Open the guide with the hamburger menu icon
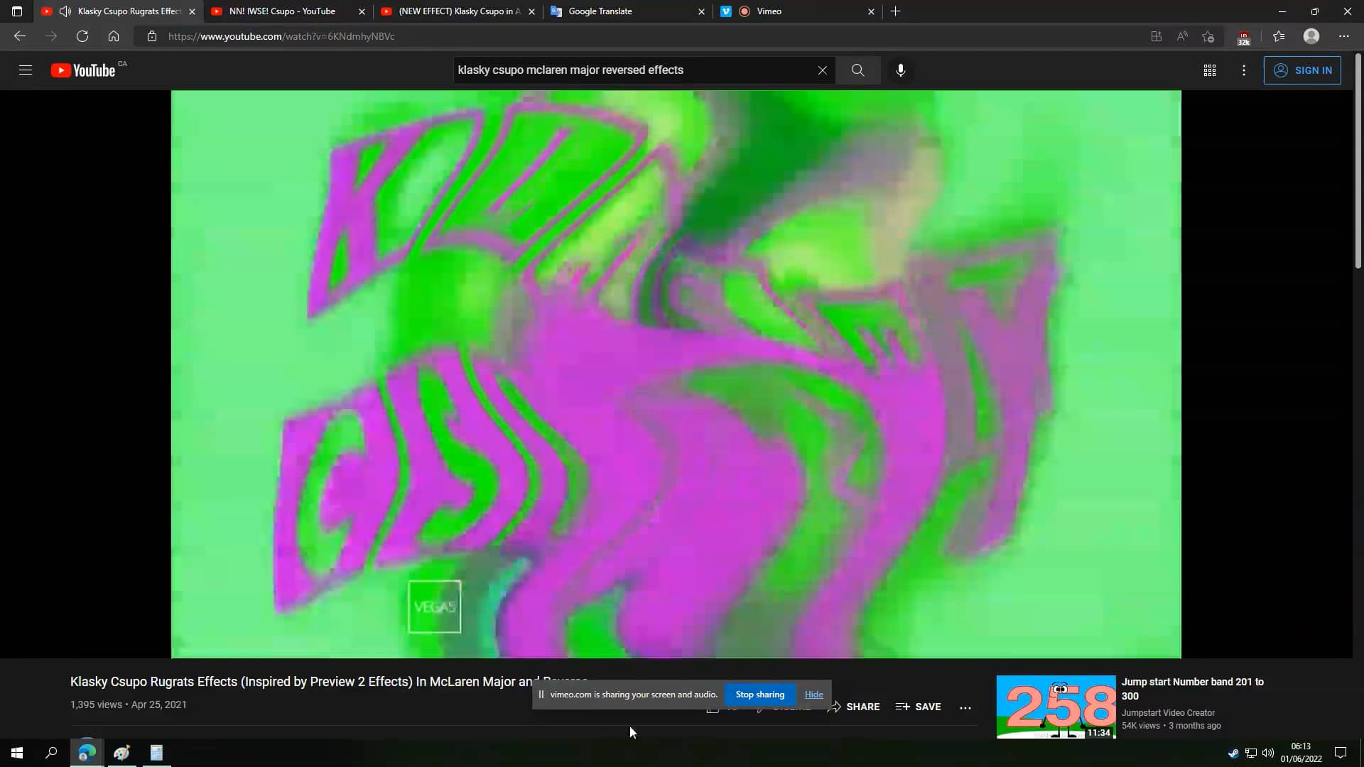The image size is (1364, 767). [26, 70]
